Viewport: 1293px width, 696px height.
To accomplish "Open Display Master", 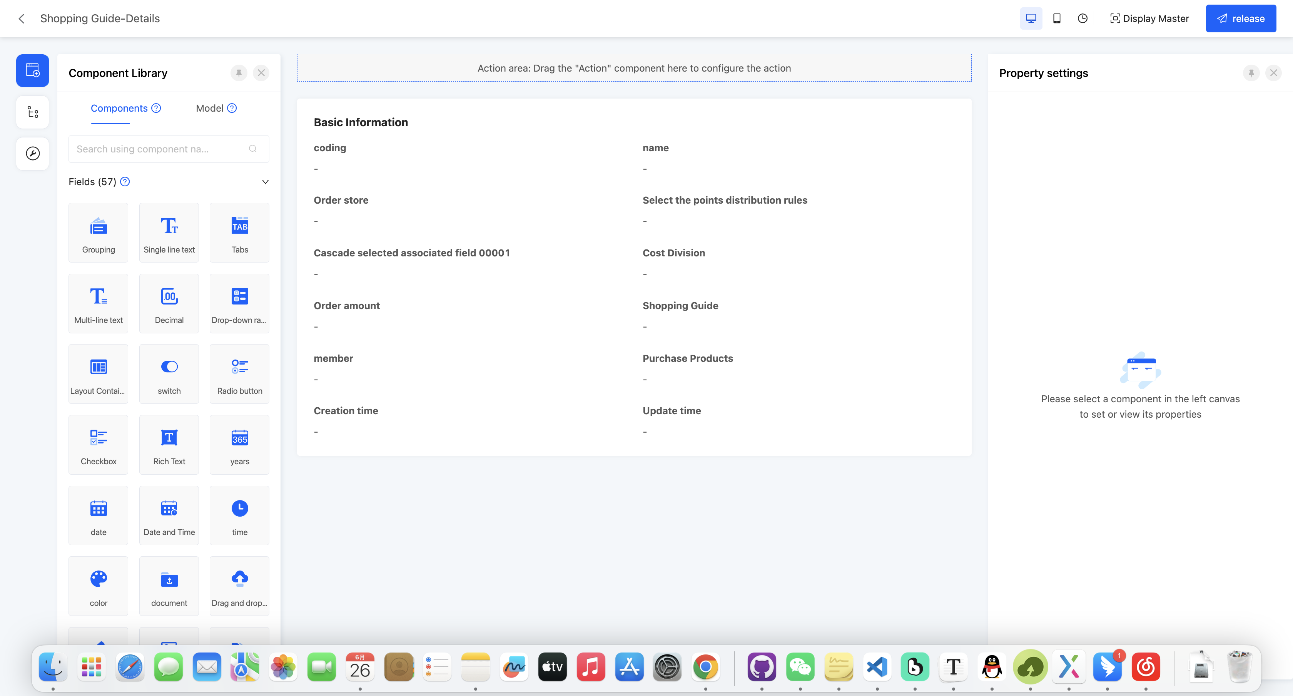I will tap(1149, 18).
